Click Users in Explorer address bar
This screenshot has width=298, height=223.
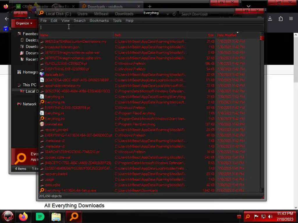point(82,14)
